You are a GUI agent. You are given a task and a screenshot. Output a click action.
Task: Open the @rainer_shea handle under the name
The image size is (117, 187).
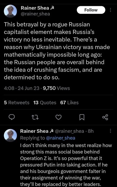click(36, 14)
